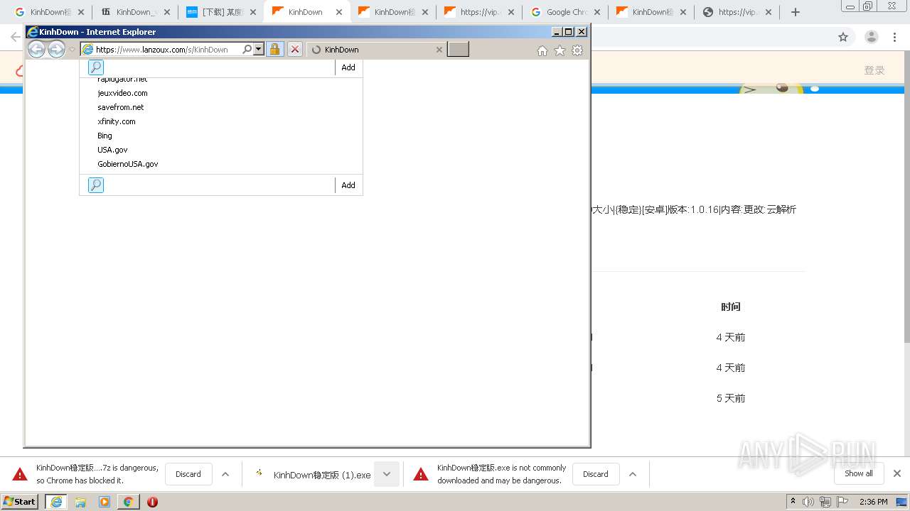
Task: Click the top Add button
Action: (x=348, y=67)
